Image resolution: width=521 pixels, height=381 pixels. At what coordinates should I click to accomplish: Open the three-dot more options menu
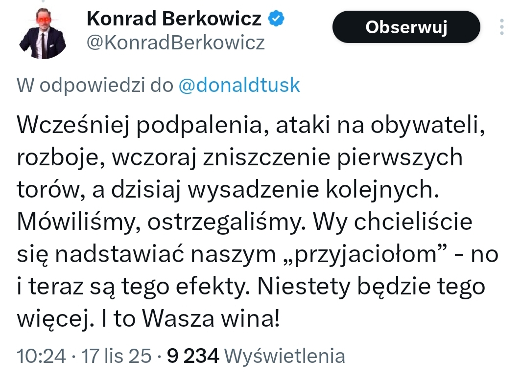pos(501,27)
